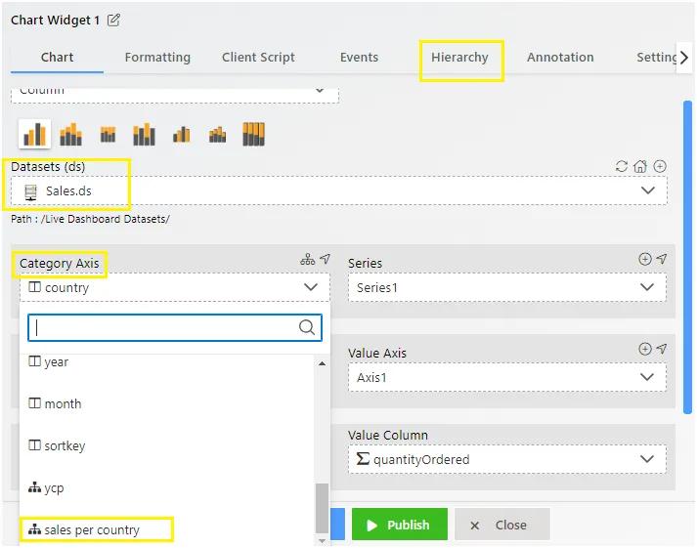Screen dimensions: 697x548
Task: Choose the second column chart variant icon
Action: (70, 134)
